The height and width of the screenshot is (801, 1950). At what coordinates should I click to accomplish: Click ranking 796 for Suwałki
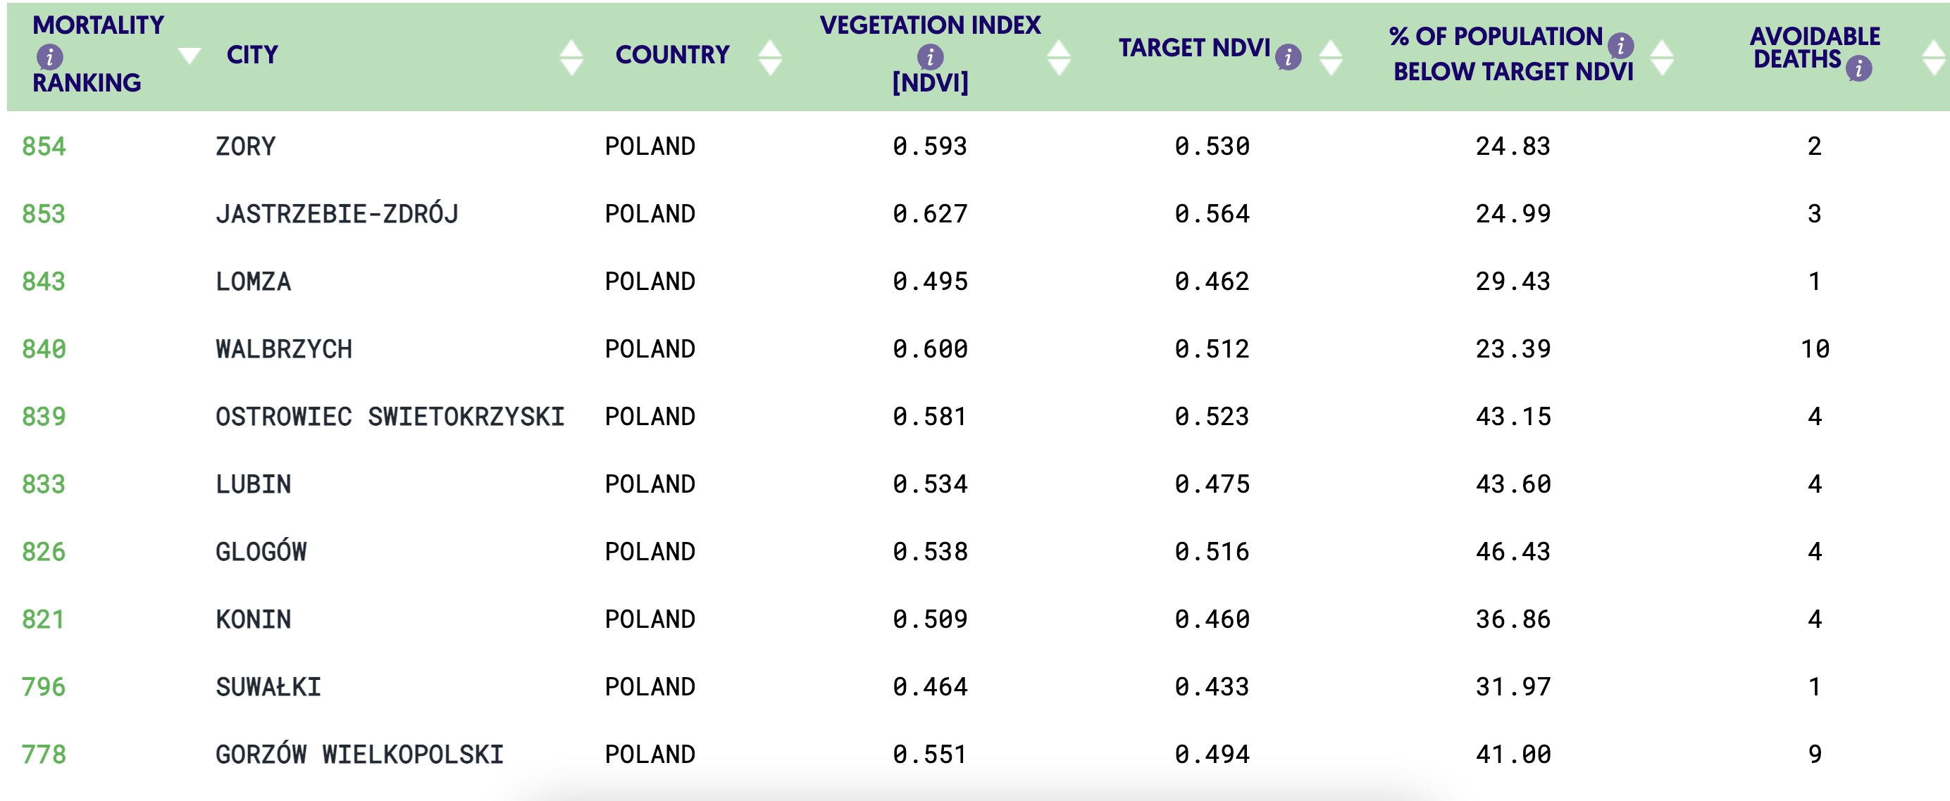coord(44,687)
